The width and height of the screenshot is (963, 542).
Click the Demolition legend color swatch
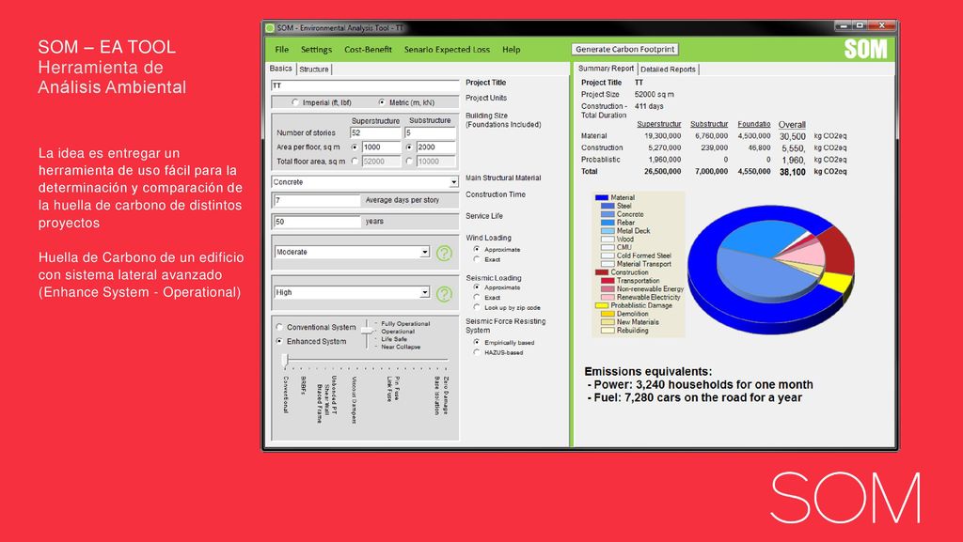click(608, 314)
